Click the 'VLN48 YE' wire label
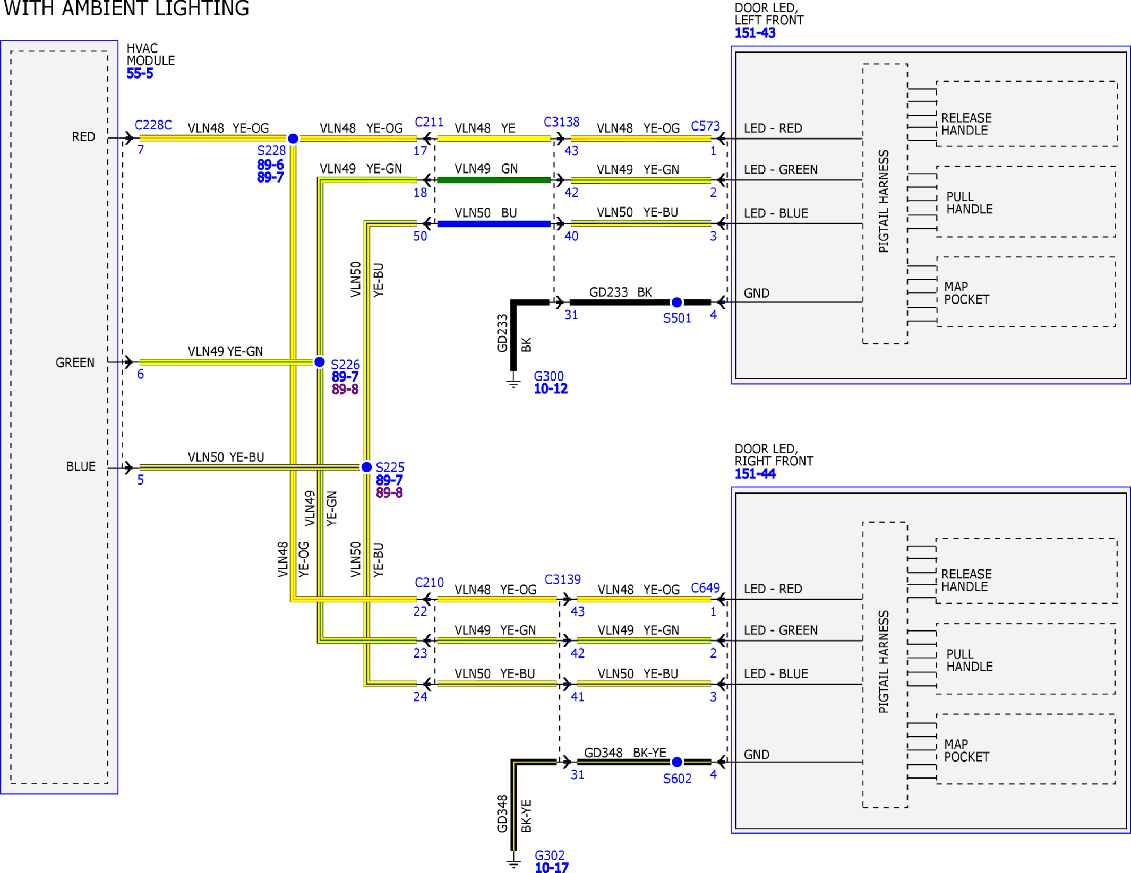 tap(485, 128)
